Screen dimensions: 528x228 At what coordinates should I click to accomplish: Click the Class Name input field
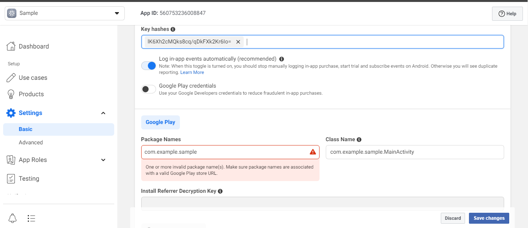[415, 152]
